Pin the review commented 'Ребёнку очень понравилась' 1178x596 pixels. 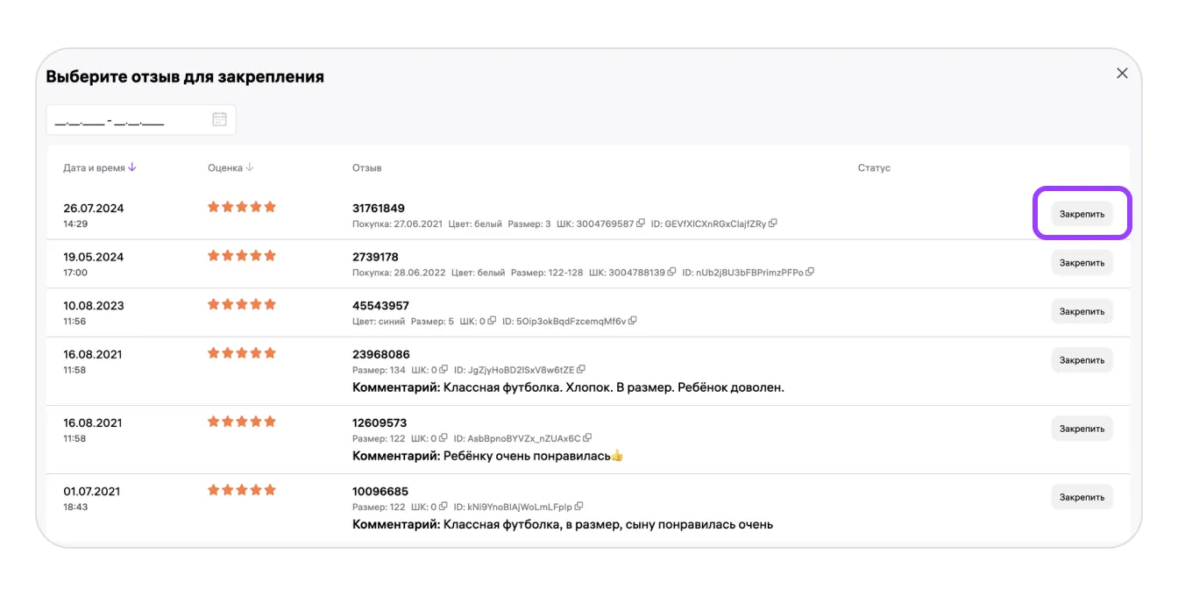pos(1082,429)
